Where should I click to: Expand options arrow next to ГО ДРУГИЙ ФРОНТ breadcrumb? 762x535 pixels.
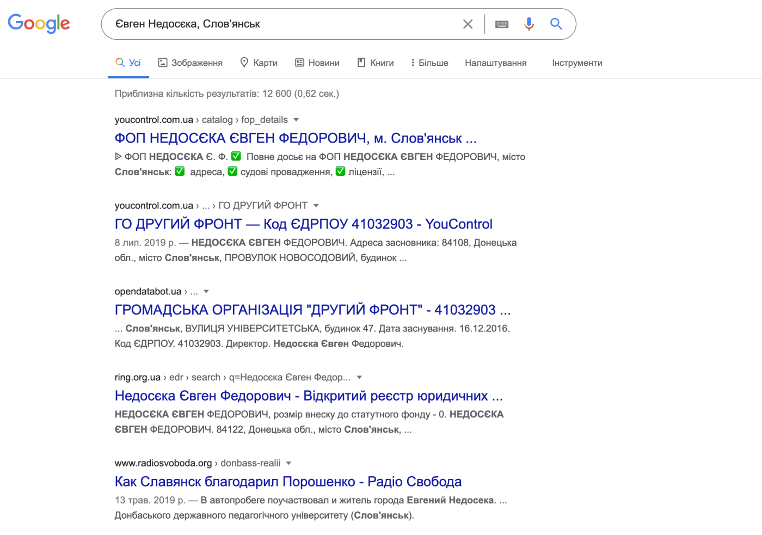[316, 206]
